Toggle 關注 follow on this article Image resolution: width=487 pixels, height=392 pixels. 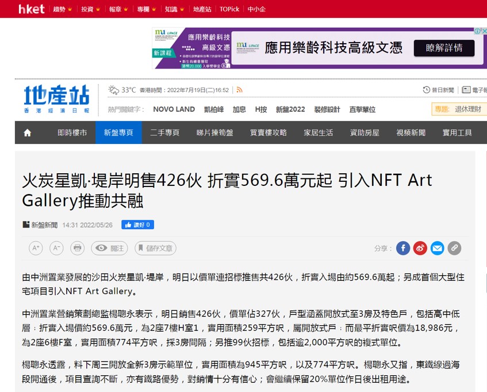coord(108,248)
